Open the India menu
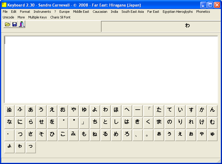 pyautogui.click(x=114, y=12)
